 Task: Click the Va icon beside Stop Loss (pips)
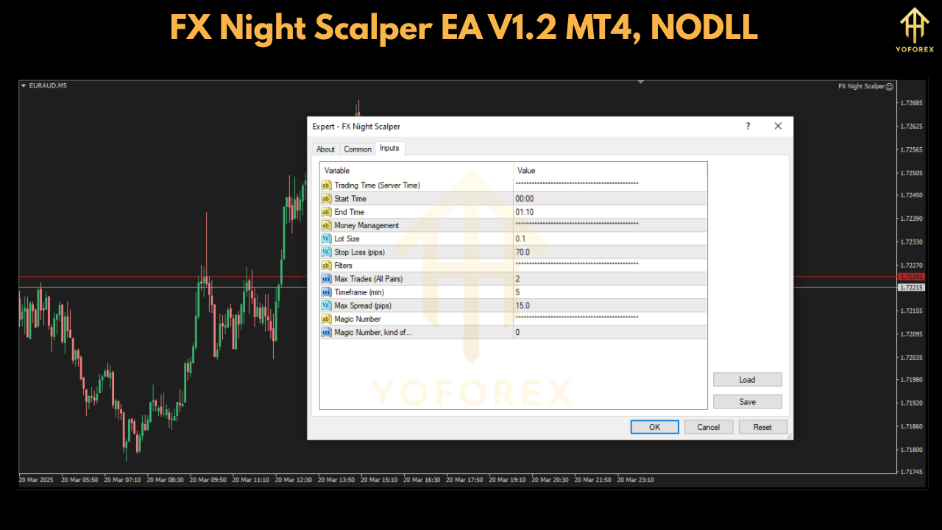pos(326,252)
